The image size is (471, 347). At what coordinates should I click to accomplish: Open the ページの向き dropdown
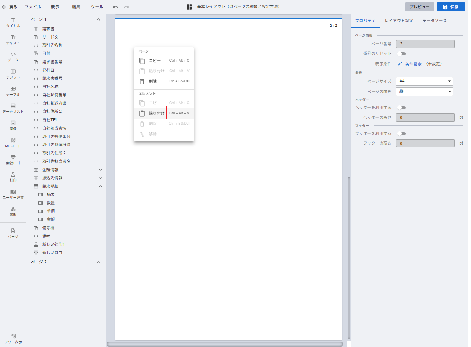[424, 92]
